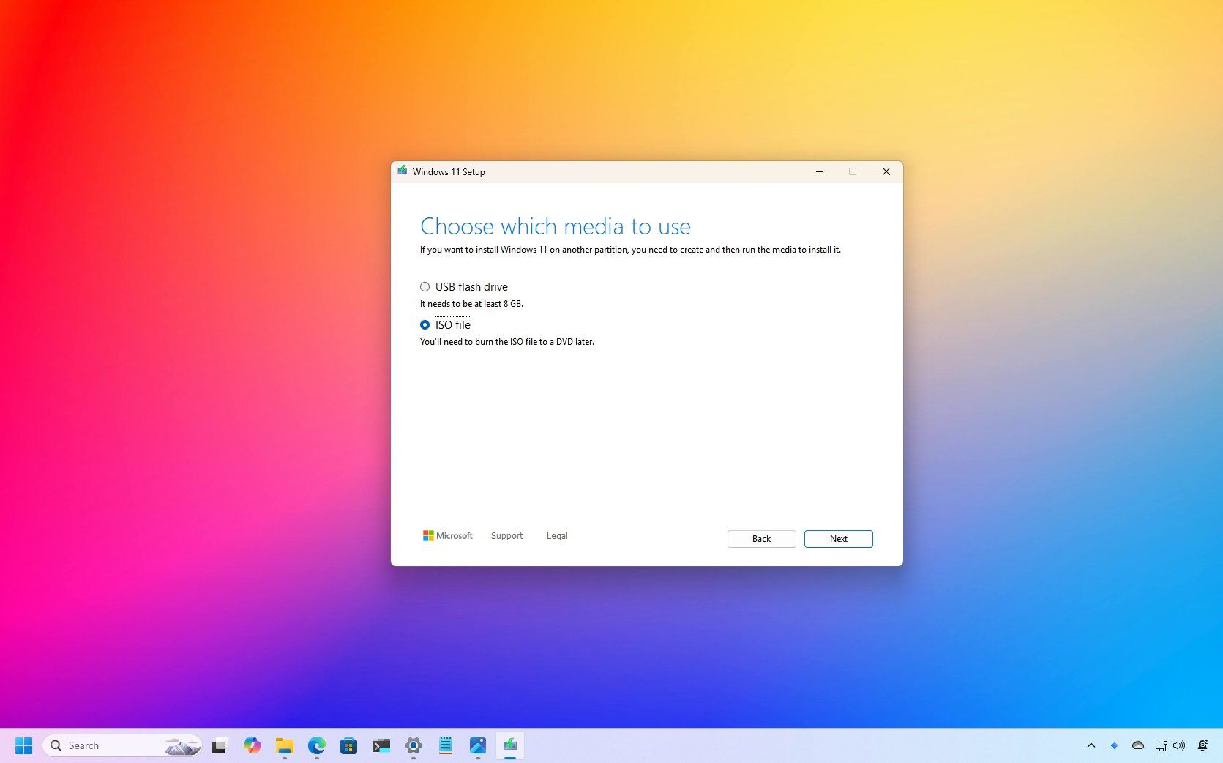Open File Explorer from the taskbar
The height and width of the screenshot is (763, 1223).
(x=285, y=745)
